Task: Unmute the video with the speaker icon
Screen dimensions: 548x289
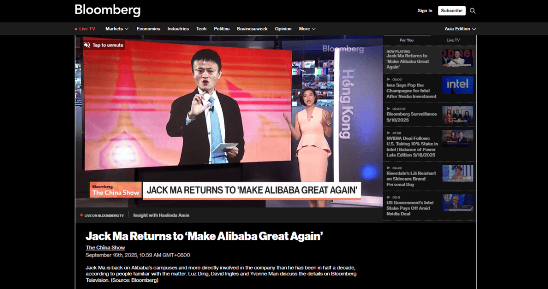Action: [x=87, y=45]
